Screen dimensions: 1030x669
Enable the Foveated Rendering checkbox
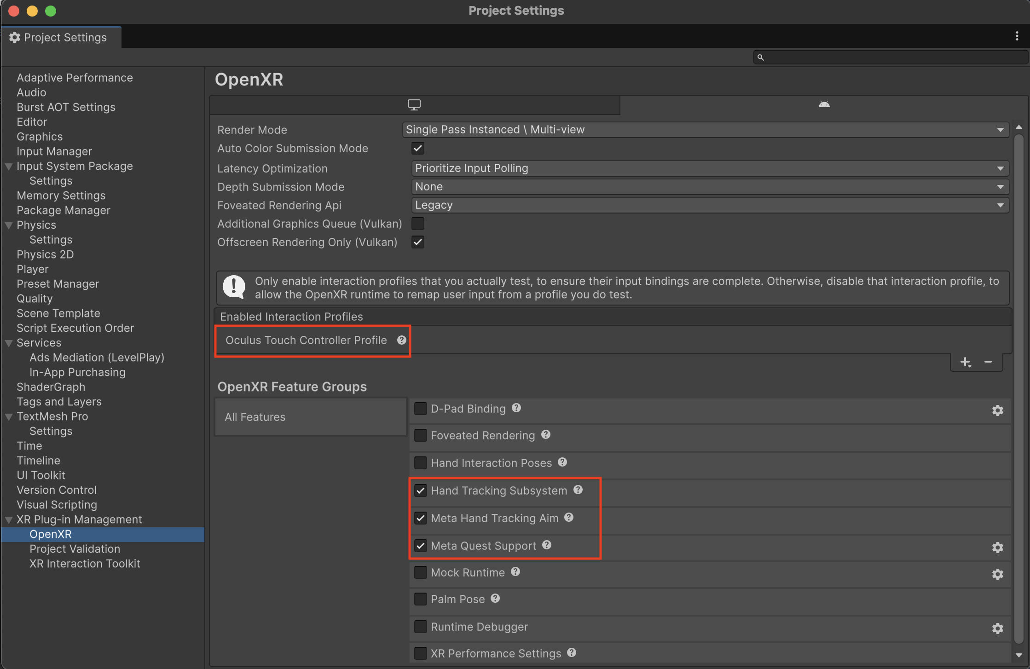(420, 435)
